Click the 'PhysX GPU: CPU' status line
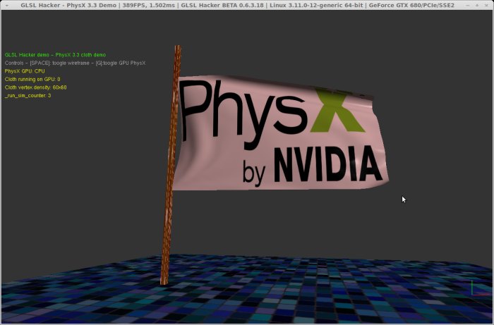The height and width of the screenshot is (325, 494). [25, 71]
